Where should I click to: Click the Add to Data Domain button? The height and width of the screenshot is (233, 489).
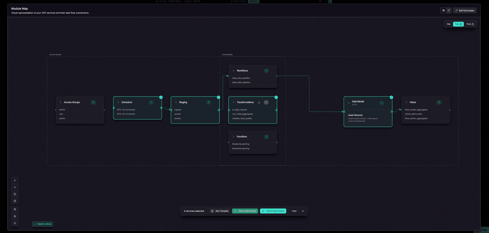(245, 211)
